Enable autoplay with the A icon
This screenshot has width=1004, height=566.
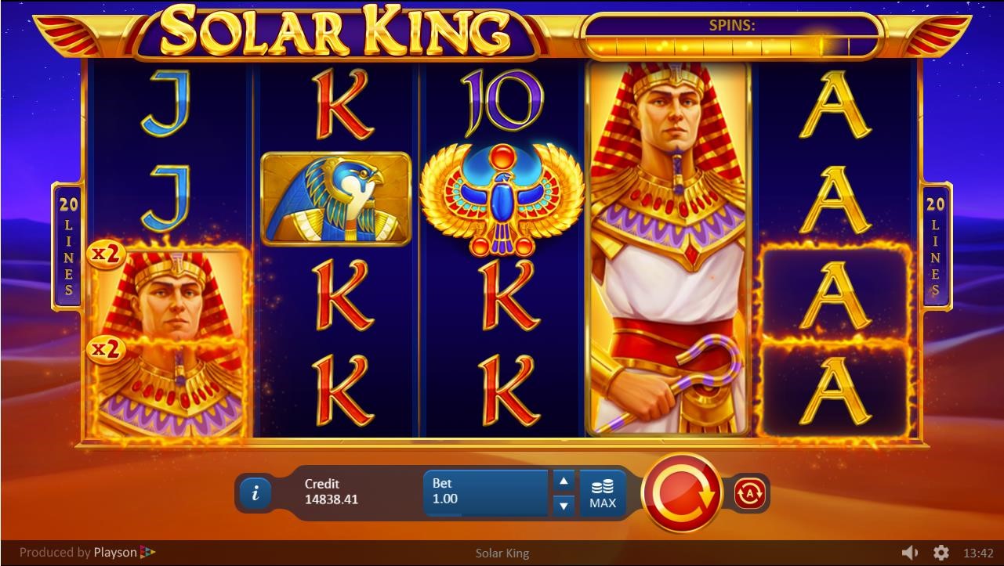[x=750, y=493]
